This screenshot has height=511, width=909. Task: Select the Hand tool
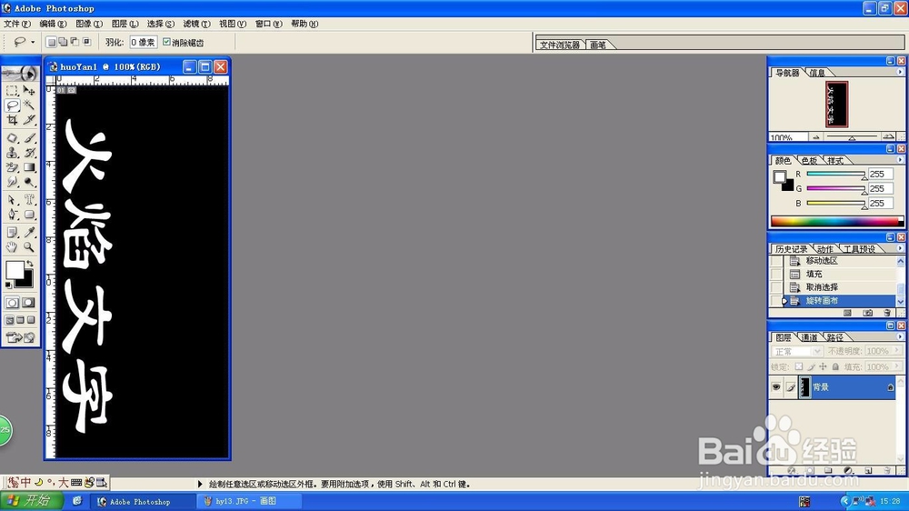12,247
